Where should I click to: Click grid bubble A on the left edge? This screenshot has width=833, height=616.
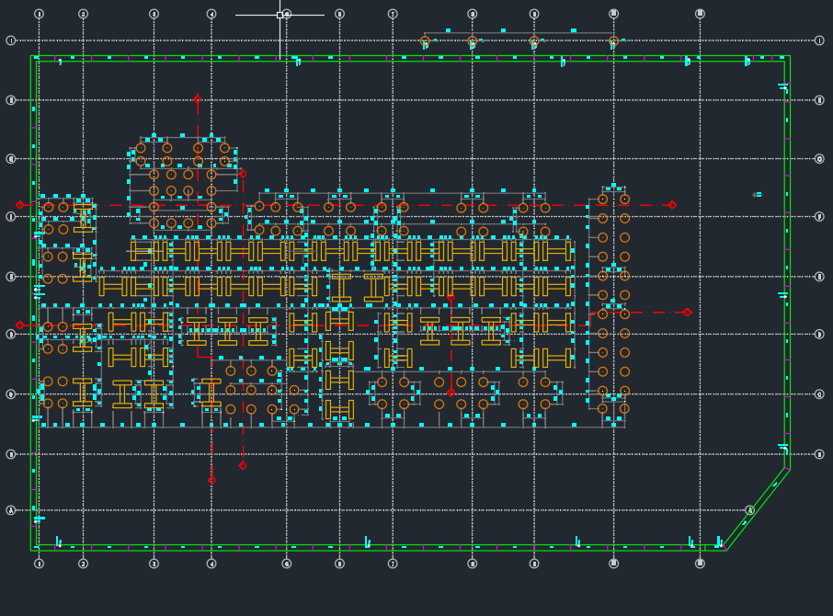pyautogui.click(x=11, y=510)
